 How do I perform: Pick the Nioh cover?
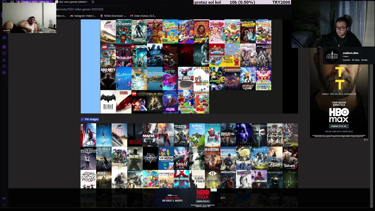point(181,158)
